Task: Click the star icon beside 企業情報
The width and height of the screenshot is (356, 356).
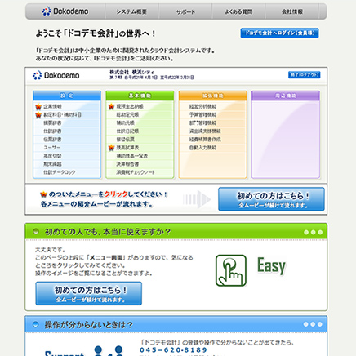Action: tap(38, 106)
